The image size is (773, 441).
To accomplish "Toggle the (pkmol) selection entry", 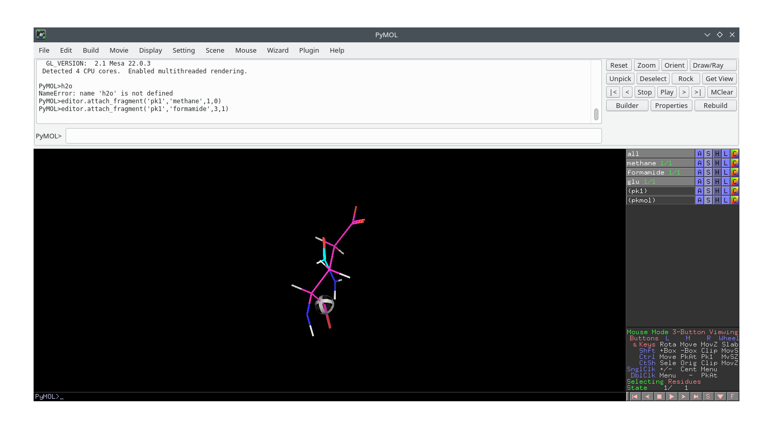I will coord(660,200).
